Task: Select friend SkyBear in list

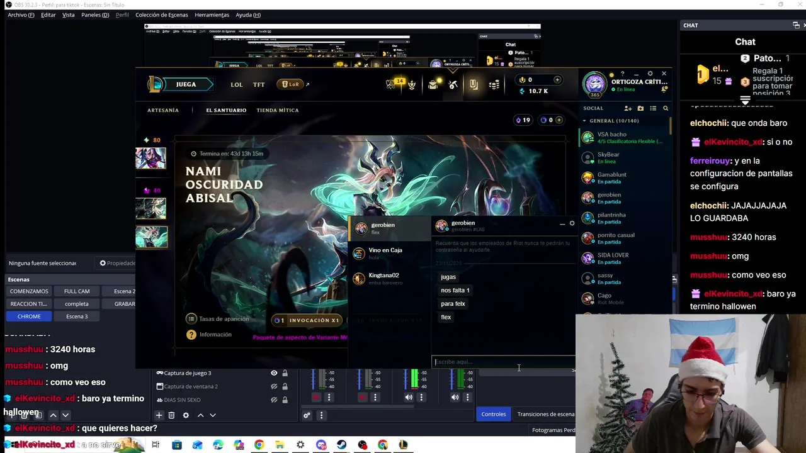Action: (623, 157)
